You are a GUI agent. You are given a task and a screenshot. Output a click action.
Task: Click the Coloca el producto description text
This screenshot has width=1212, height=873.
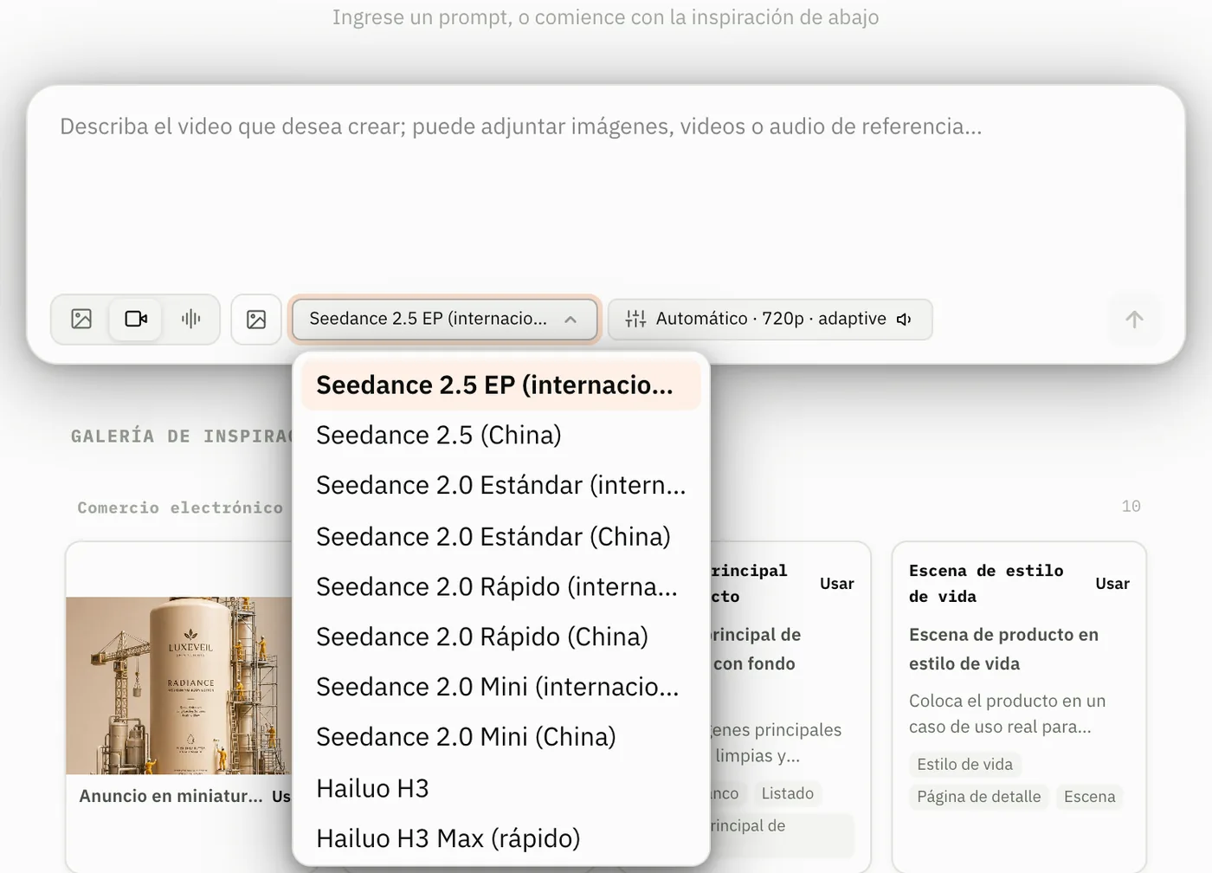1007,714
